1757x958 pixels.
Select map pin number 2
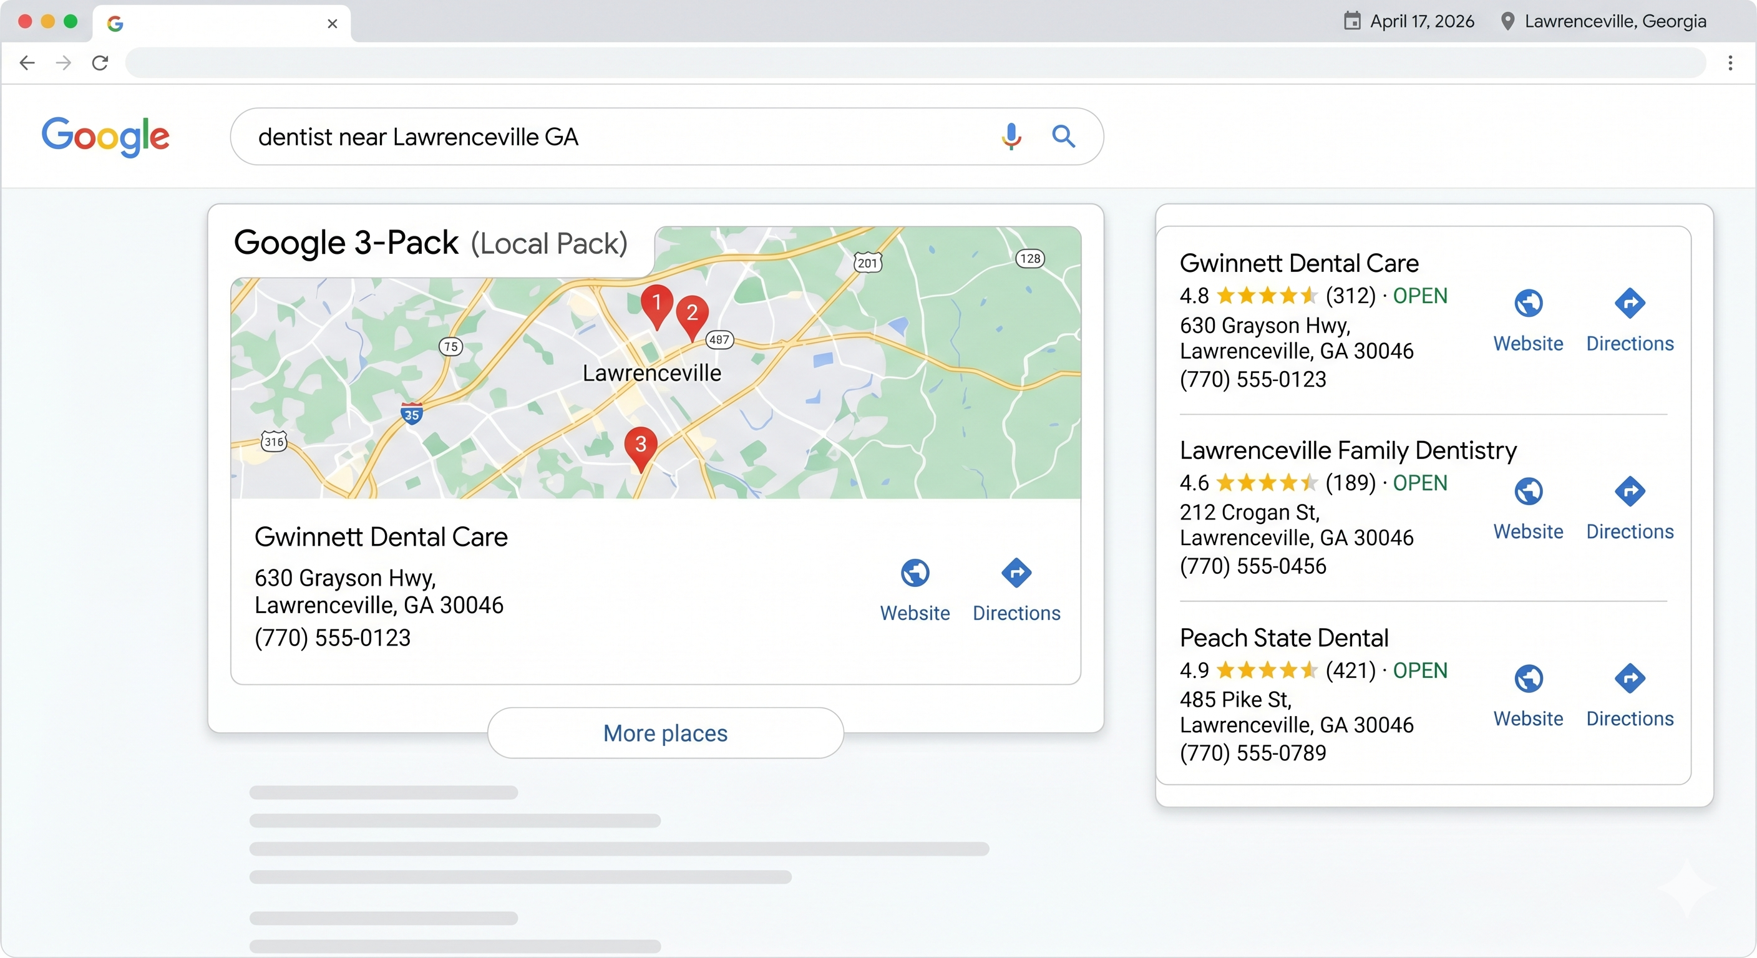(693, 317)
